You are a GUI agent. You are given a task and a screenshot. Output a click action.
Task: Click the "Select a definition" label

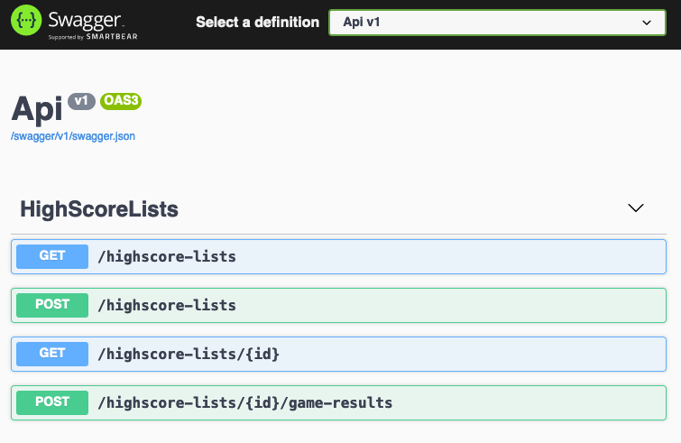[x=257, y=23]
